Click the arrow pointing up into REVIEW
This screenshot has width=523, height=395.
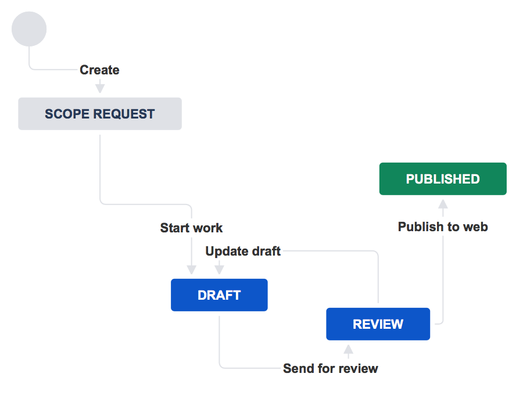tap(348, 350)
